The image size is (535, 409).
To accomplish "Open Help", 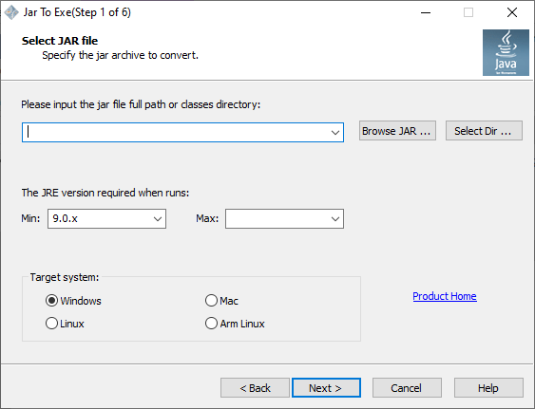I will click(x=488, y=388).
